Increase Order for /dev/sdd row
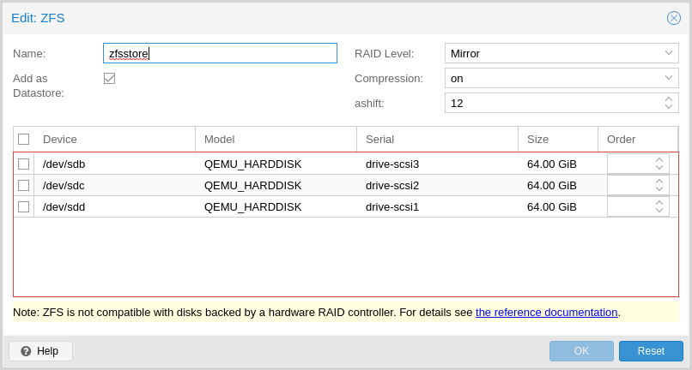 [x=659, y=203]
